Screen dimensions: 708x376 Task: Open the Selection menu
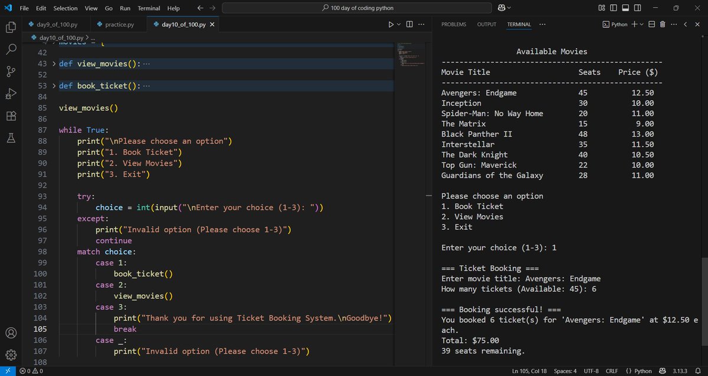tap(65, 8)
